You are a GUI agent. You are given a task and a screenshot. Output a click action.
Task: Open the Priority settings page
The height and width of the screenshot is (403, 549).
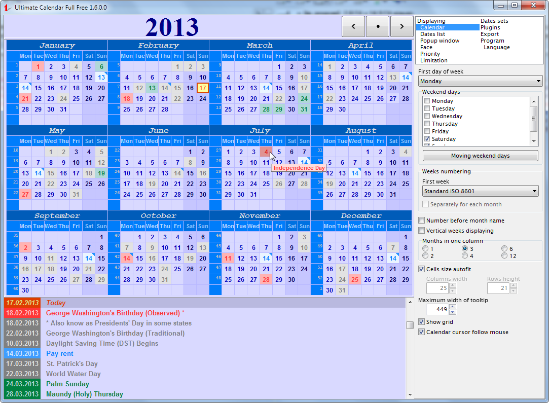pyautogui.click(x=430, y=54)
